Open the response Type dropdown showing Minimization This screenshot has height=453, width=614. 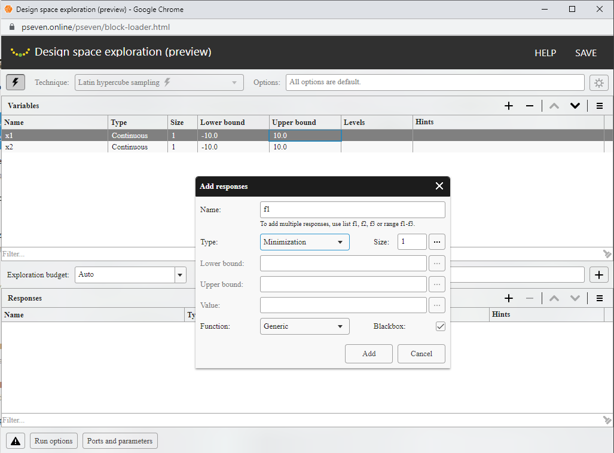(305, 242)
